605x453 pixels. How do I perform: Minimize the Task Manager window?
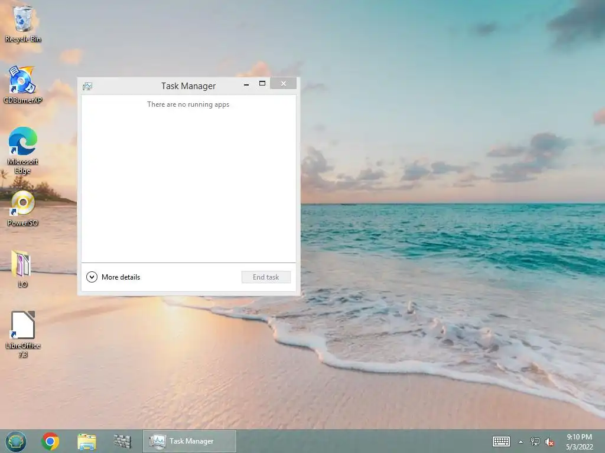246,84
